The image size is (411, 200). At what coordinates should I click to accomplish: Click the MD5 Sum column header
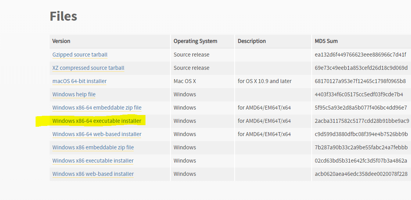pyautogui.click(x=326, y=41)
